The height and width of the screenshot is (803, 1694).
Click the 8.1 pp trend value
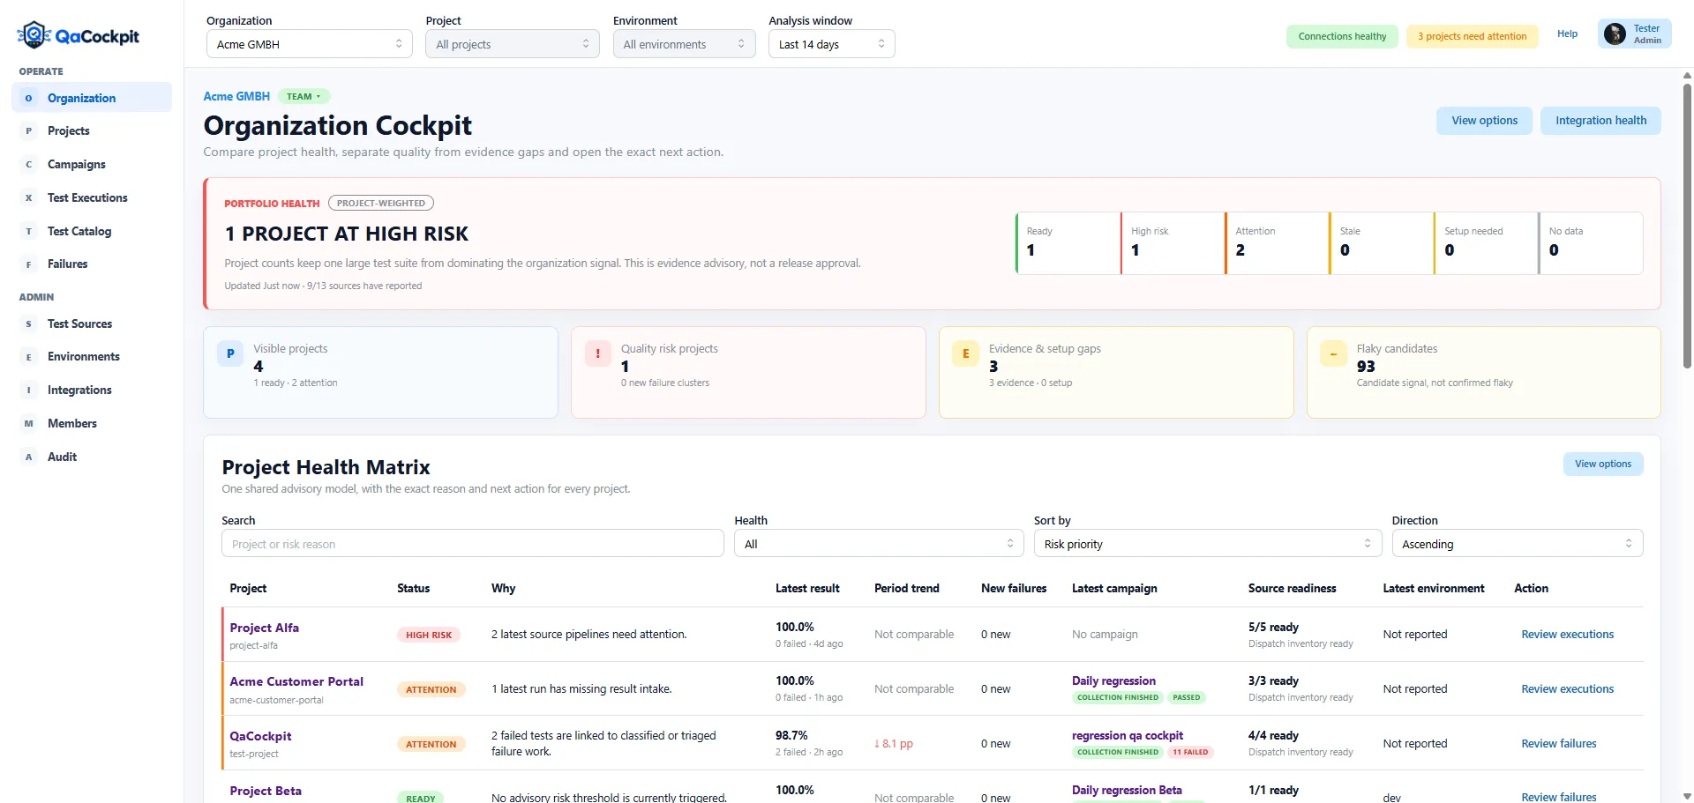pyautogui.click(x=894, y=744)
